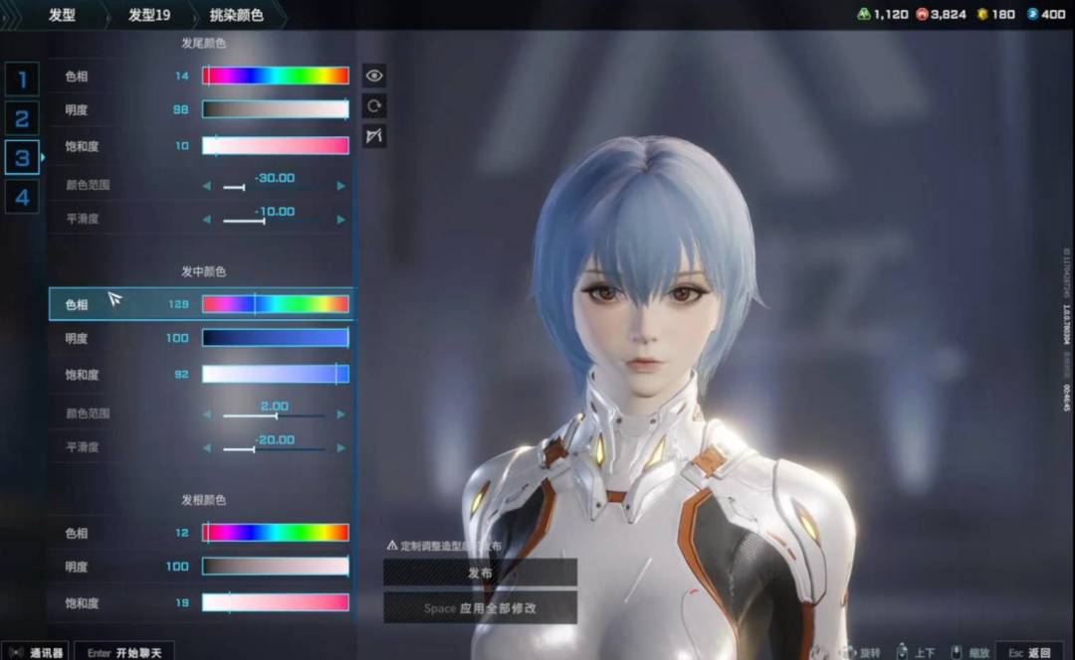
Task: Toggle the eye preview visibility icon
Action: [x=373, y=76]
